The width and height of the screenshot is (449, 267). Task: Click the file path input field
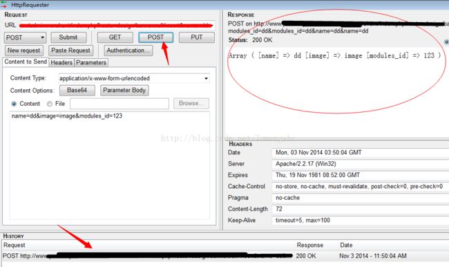pyautogui.click(x=120, y=104)
